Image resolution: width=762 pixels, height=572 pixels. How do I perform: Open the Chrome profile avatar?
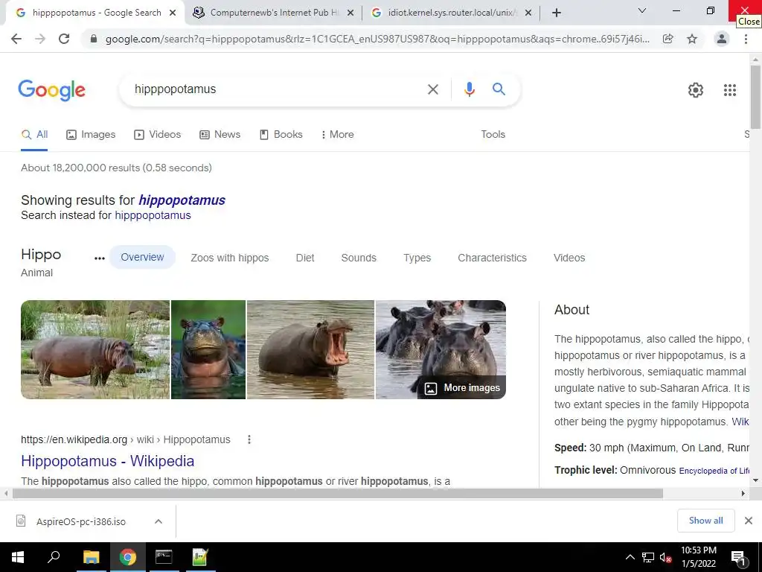click(x=722, y=39)
